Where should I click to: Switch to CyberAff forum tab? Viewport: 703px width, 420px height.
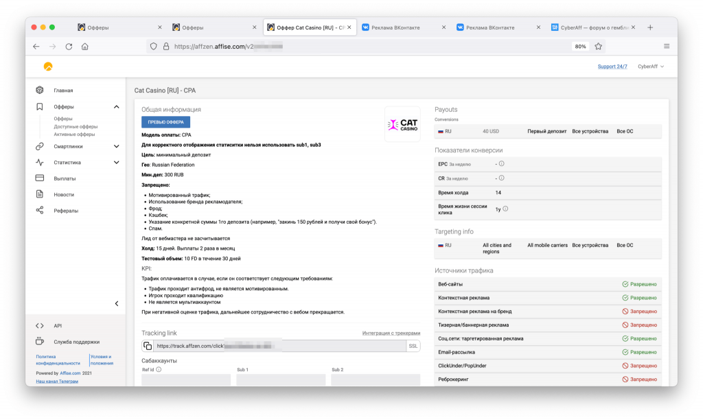click(594, 27)
